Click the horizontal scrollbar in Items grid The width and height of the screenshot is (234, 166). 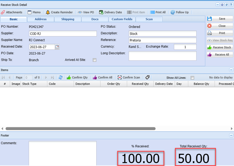[x=80, y=129]
